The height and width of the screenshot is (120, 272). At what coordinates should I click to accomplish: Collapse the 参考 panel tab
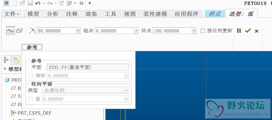[x=32, y=47]
